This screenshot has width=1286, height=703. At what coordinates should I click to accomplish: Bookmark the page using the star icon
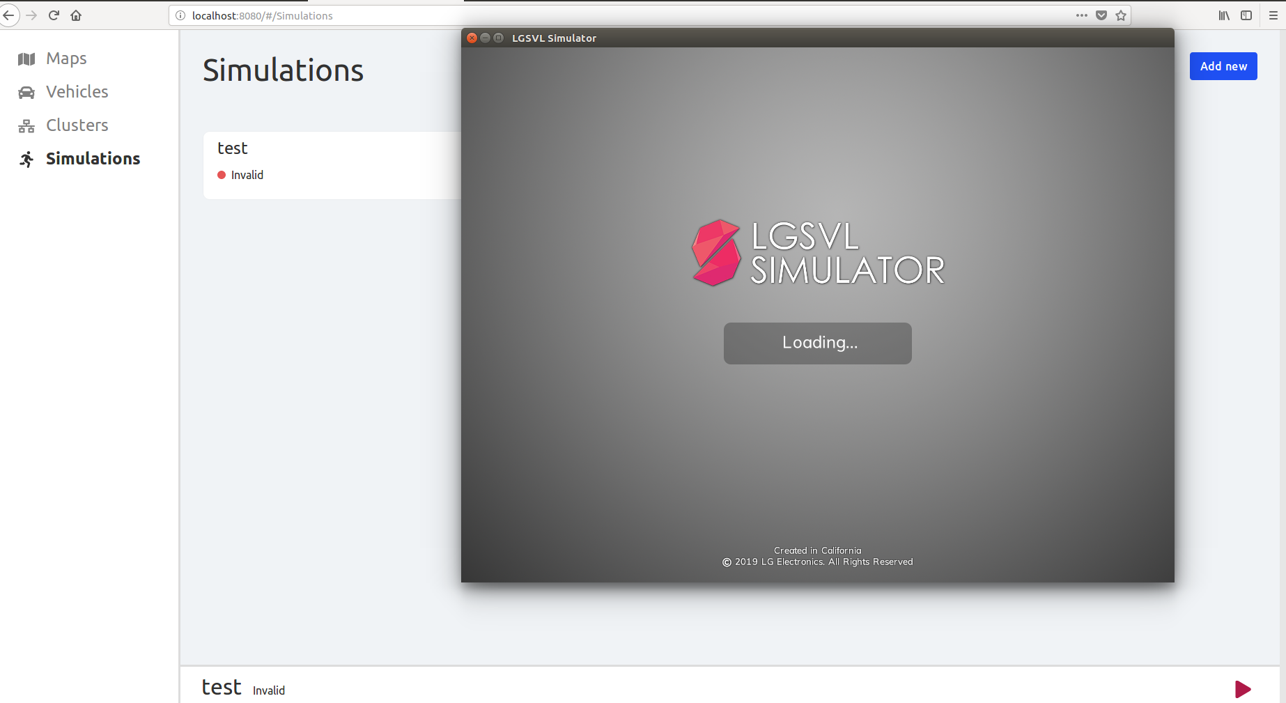(x=1121, y=15)
